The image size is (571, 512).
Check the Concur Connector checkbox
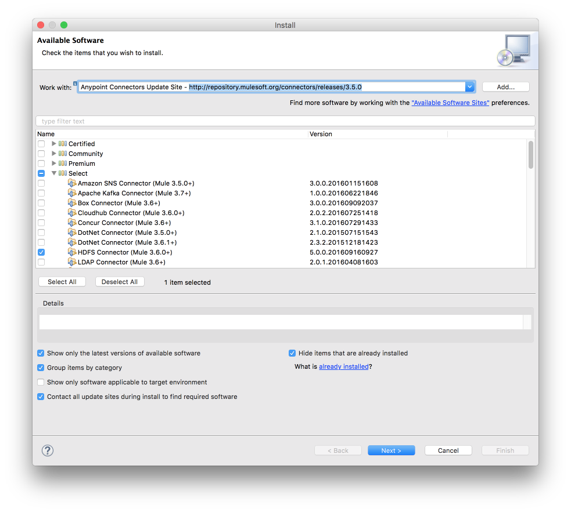(x=41, y=223)
